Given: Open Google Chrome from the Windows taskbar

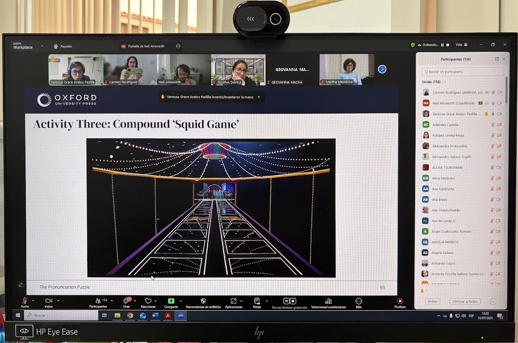Looking at the screenshot, I should point(130,315).
